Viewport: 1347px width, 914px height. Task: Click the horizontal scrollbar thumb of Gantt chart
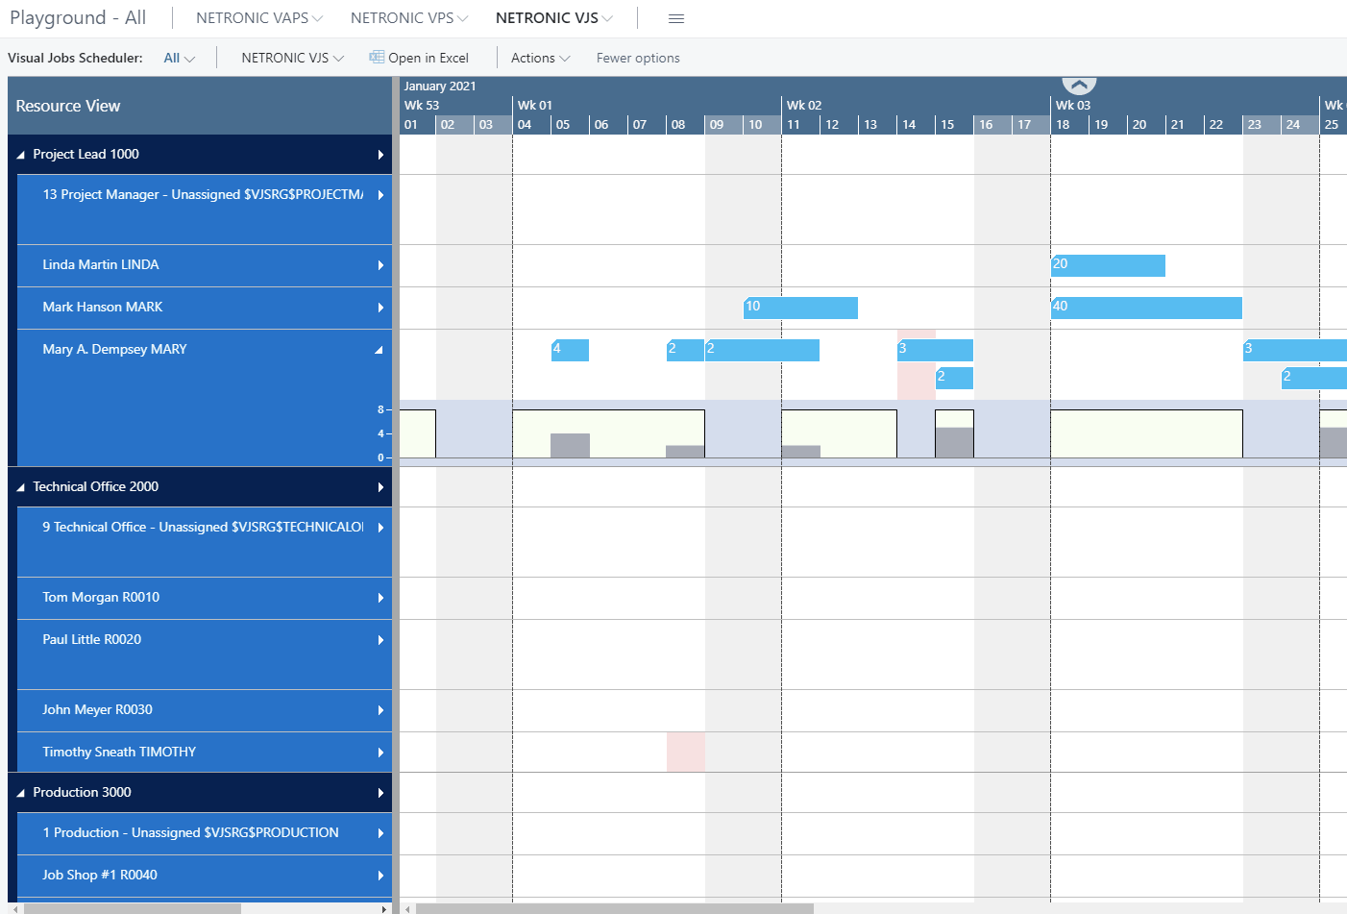point(614,908)
